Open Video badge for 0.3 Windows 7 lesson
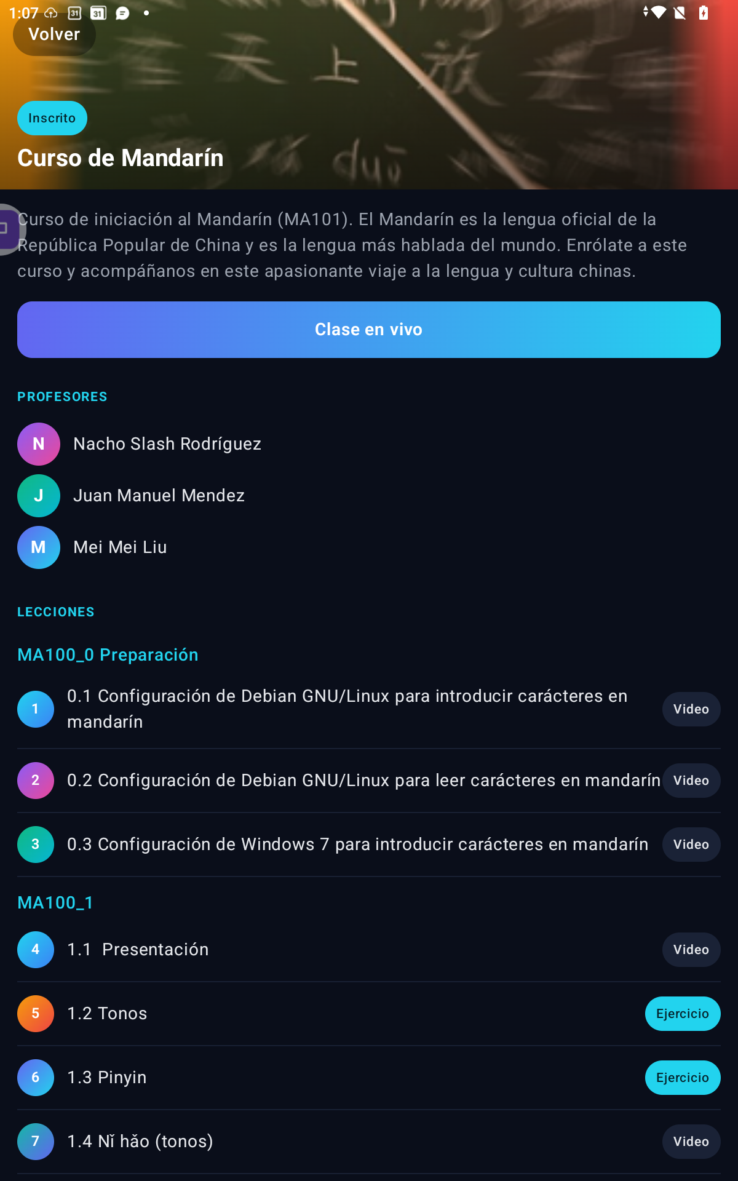 tap(691, 845)
